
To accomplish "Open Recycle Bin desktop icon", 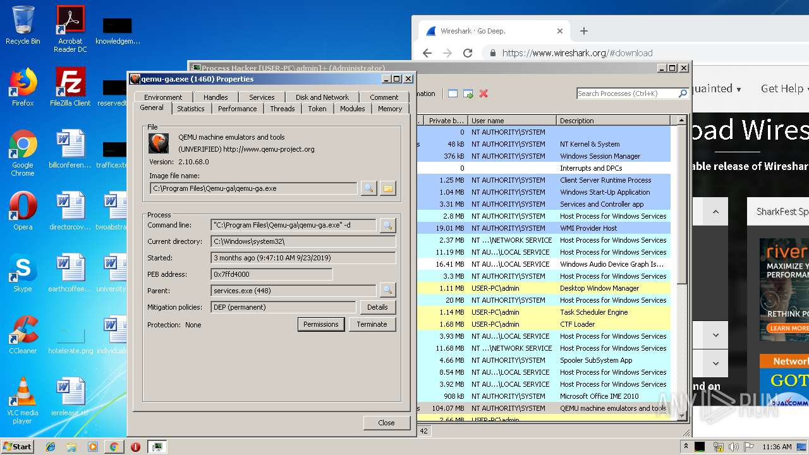I will click(x=23, y=25).
